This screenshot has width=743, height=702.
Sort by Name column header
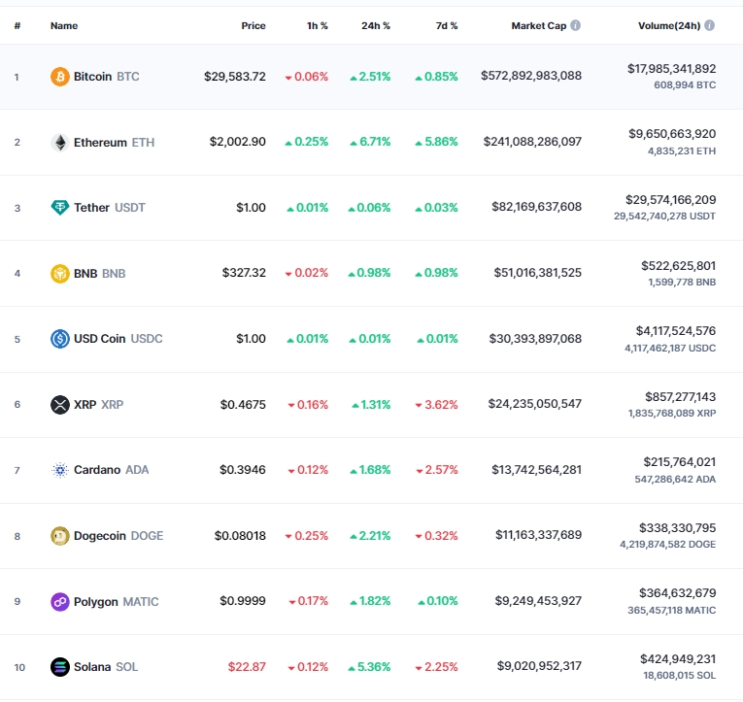[x=64, y=25]
